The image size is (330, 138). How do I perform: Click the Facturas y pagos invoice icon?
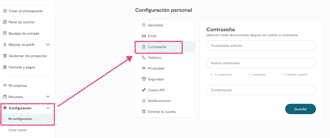pyautogui.click(x=5, y=67)
